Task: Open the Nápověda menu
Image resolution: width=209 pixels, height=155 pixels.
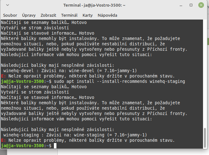Action: point(107,15)
